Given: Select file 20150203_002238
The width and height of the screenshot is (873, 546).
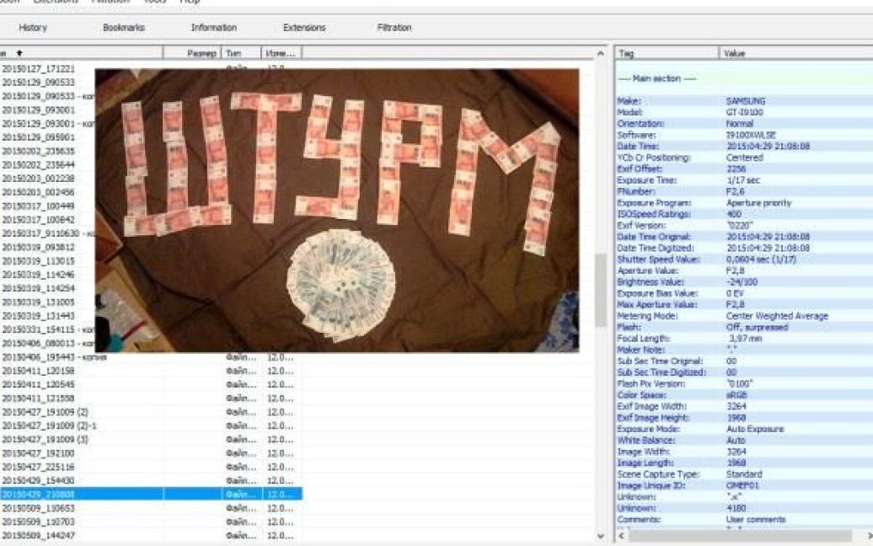Looking at the screenshot, I should coord(38,178).
